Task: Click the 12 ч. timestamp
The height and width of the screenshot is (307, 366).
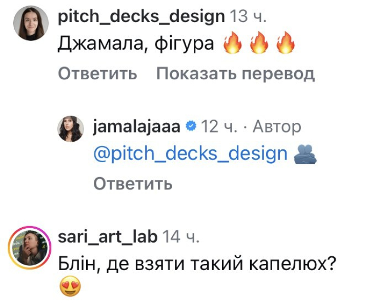Action: [x=219, y=127]
